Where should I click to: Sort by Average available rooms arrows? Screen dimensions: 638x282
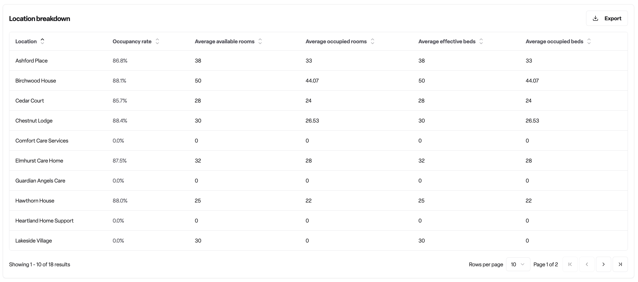click(260, 41)
